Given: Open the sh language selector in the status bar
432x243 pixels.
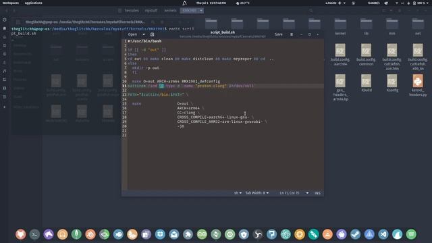Looking at the screenshot, I should tap(238, 193).
